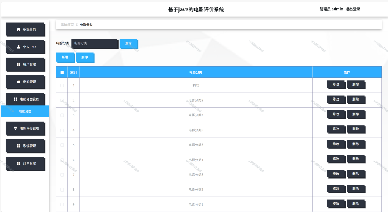388x212 pixels.
Task: Click the person icon beside 个人中心
Action: click(19, 47)
